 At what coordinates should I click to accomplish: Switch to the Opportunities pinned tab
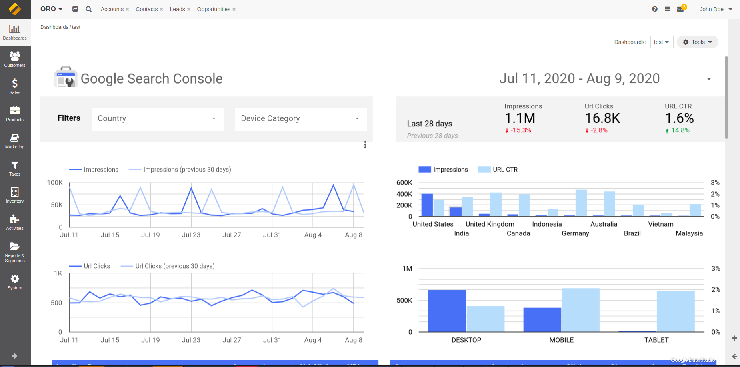[214, 9]
